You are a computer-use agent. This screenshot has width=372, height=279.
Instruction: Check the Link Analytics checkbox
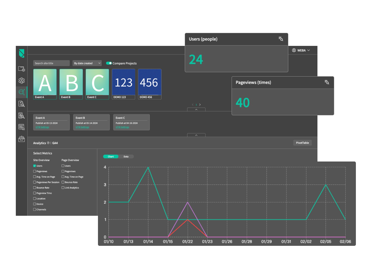coord(63,188)
